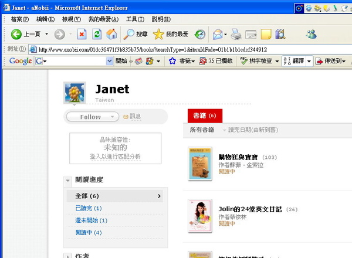Print the page with printer icon
Screen dimensions: 352x258
236,35
